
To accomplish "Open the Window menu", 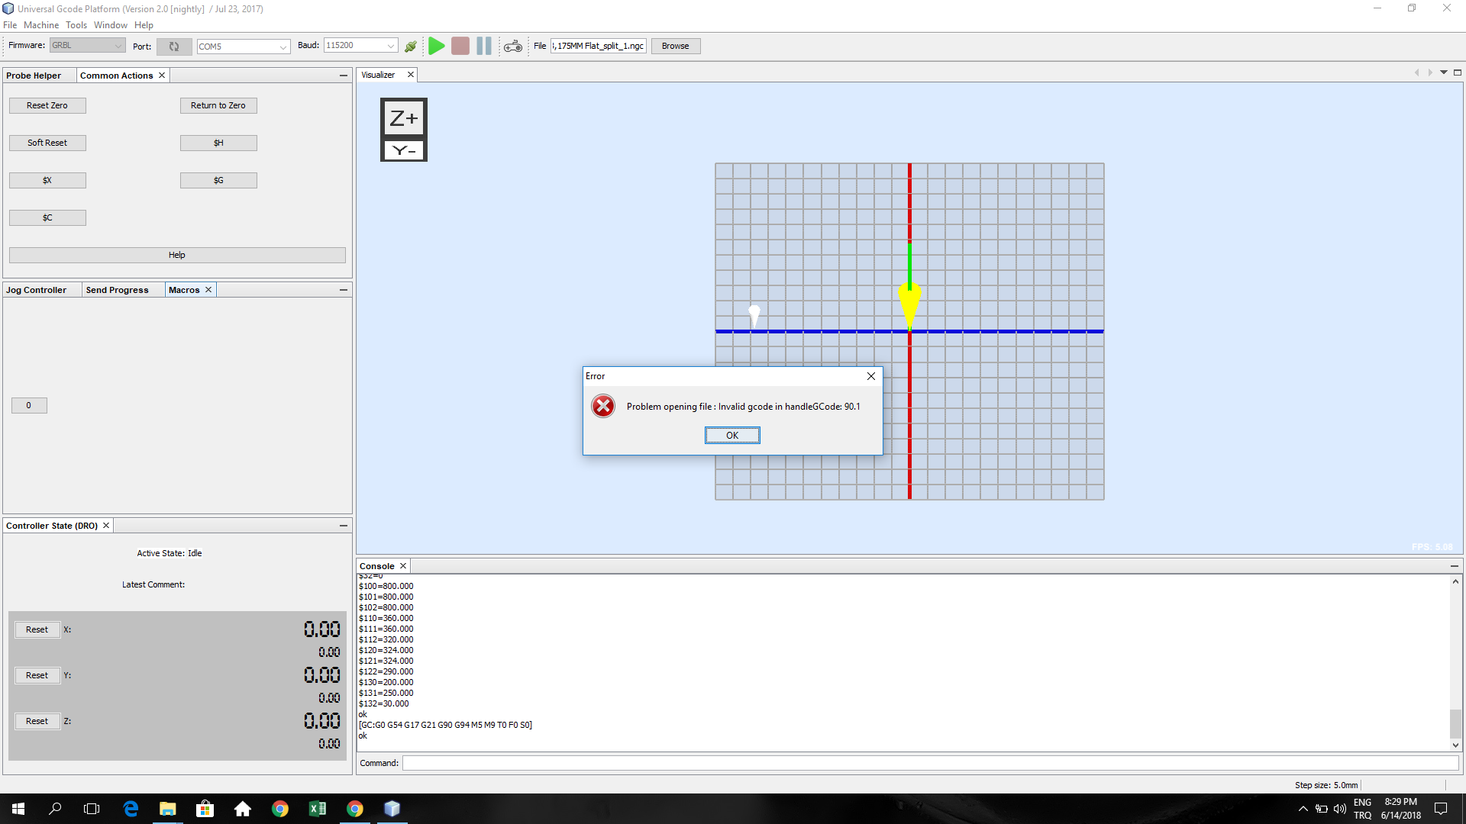I will 111,25.
